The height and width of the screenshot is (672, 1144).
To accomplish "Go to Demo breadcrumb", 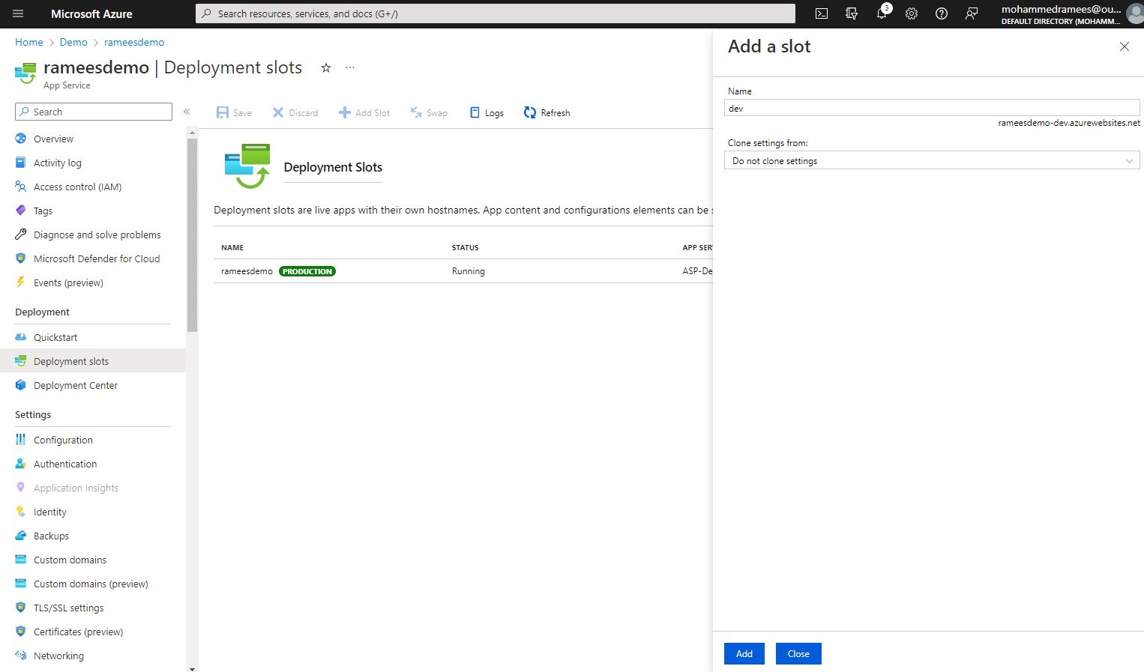I will [73, 42].
